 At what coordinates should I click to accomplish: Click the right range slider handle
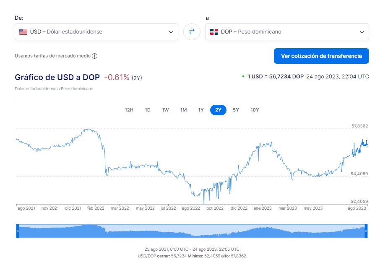click(366, 231)
